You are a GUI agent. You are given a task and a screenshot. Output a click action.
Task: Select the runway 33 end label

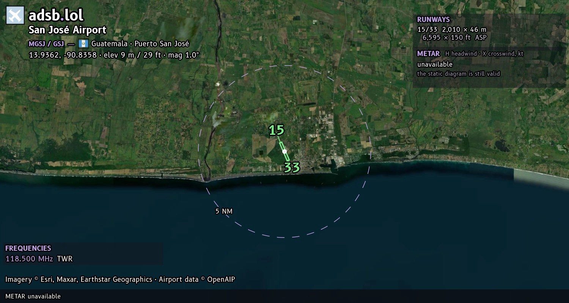(292, 167)
